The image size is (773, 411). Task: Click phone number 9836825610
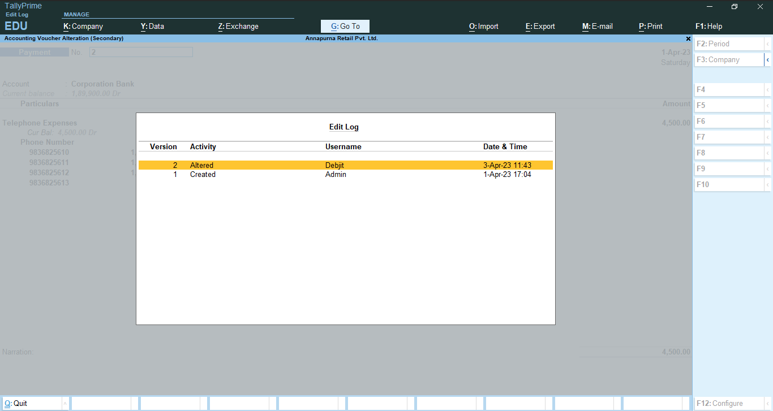pos(49,152)
